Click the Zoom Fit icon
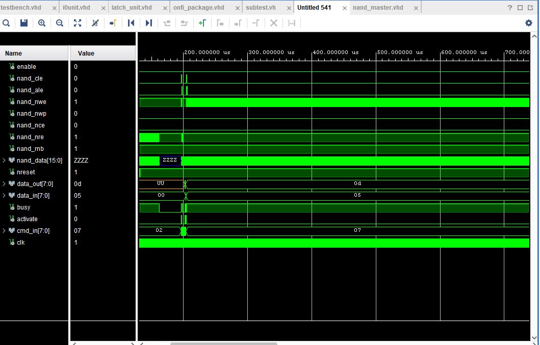The height and width of the screenshot is (345, 540). coord(78,23)
